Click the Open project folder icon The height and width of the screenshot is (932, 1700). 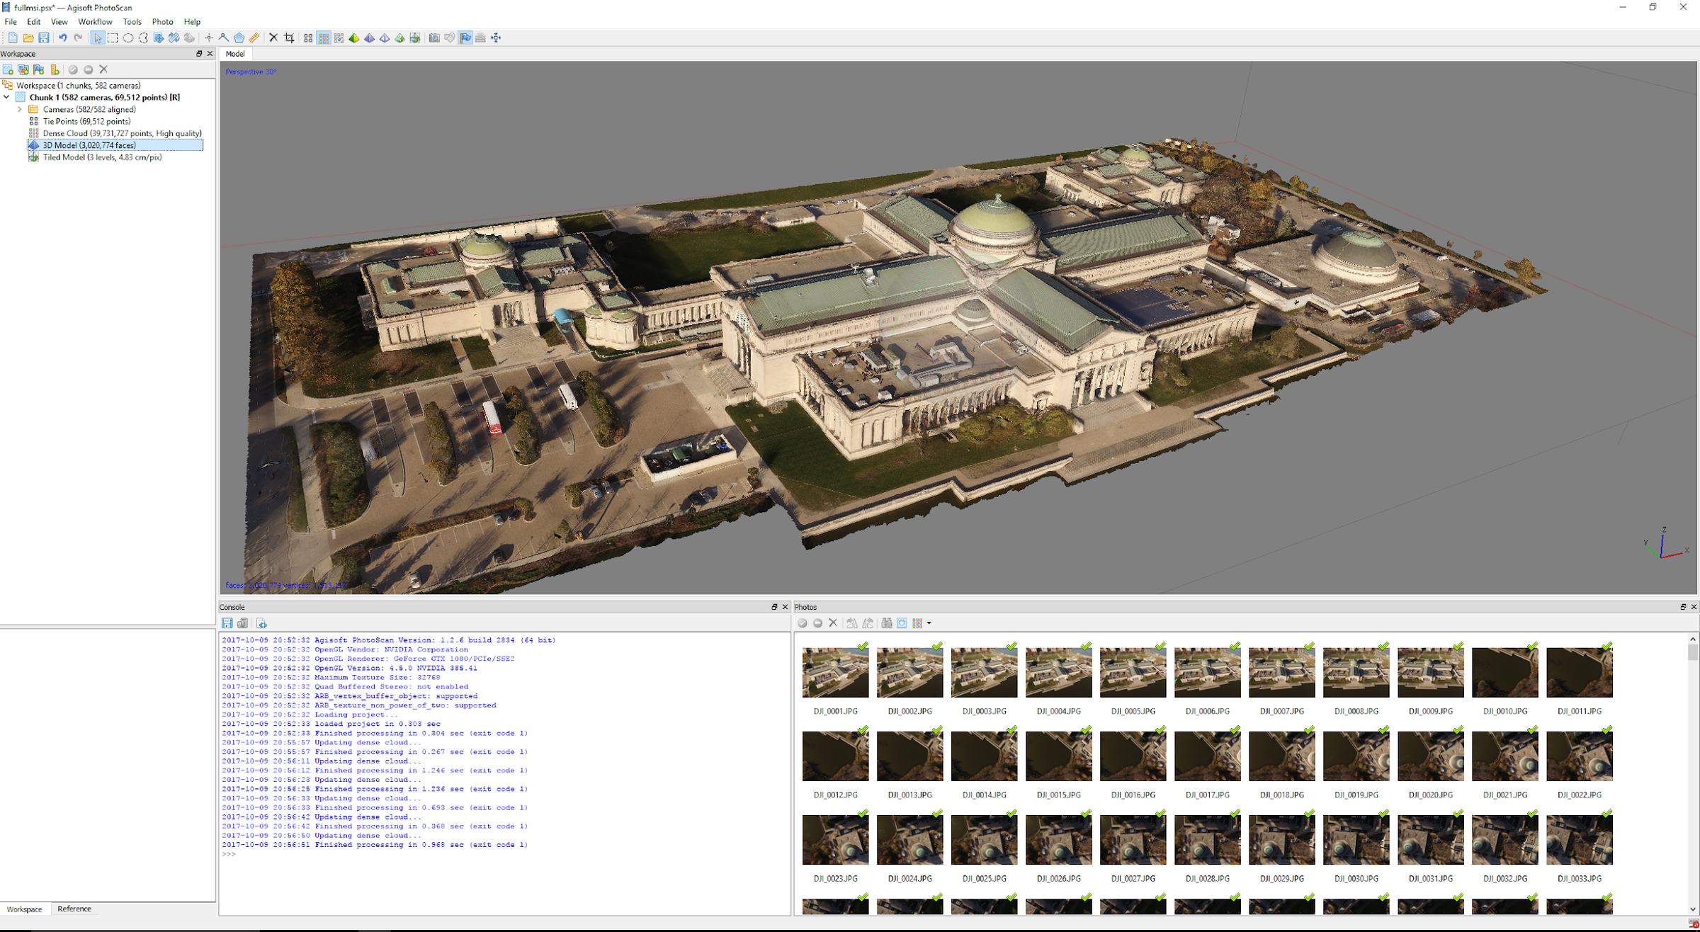pyautogui.click(x=28, y=38)
